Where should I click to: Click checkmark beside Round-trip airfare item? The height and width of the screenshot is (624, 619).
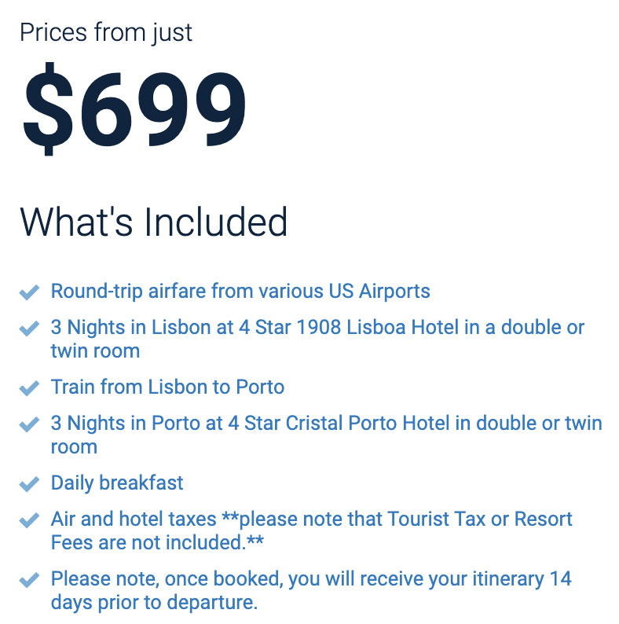29,292
